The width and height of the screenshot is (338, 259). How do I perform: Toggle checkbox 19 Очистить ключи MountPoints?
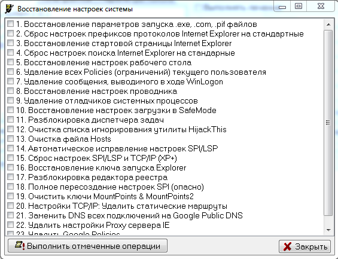(10, 196)
